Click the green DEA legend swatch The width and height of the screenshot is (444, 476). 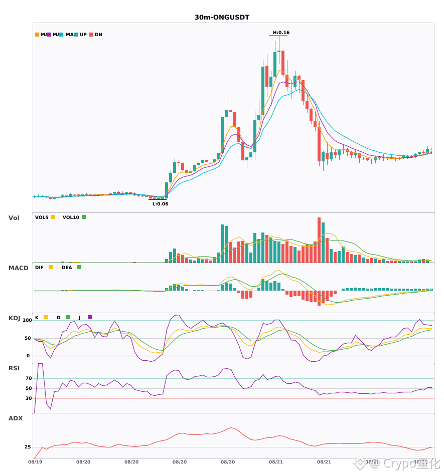click(x=79, y=267)
